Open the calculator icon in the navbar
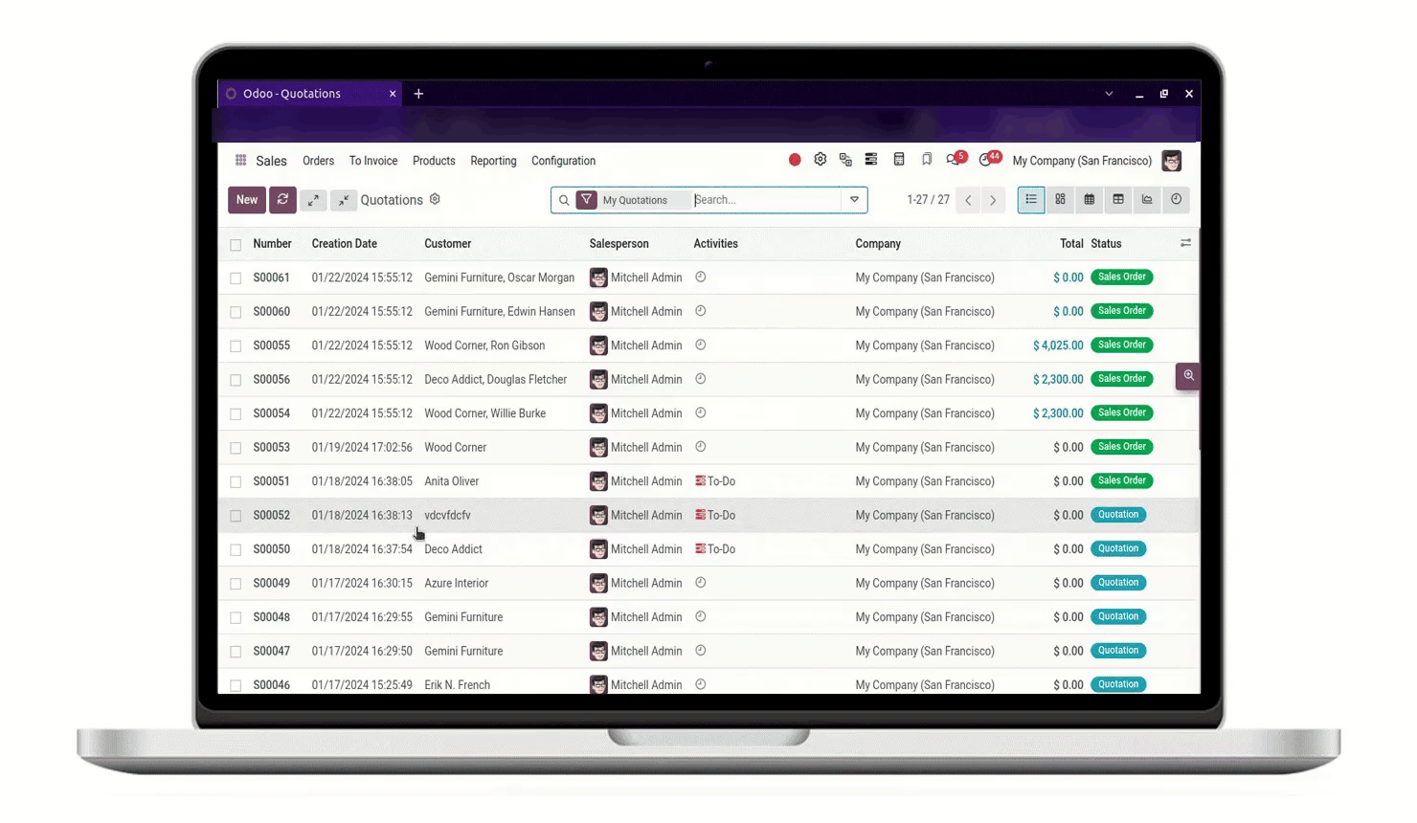The image size is (1417, 823). click(x=899, y=160)
